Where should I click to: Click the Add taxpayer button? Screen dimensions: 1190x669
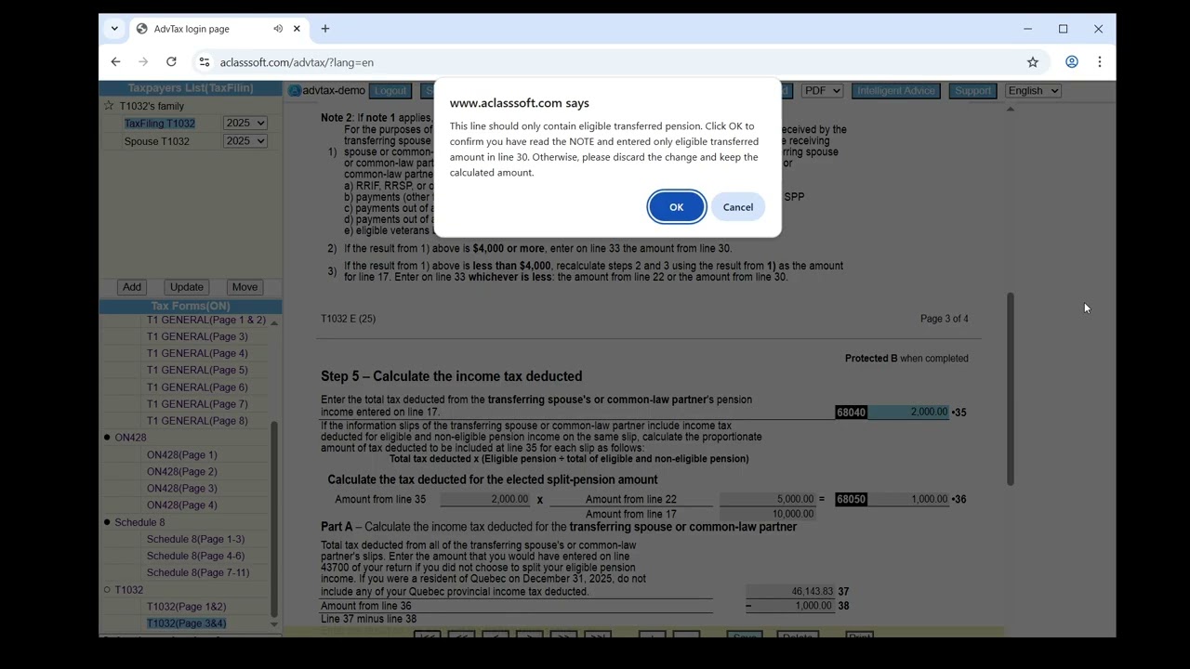pos(132,287)
